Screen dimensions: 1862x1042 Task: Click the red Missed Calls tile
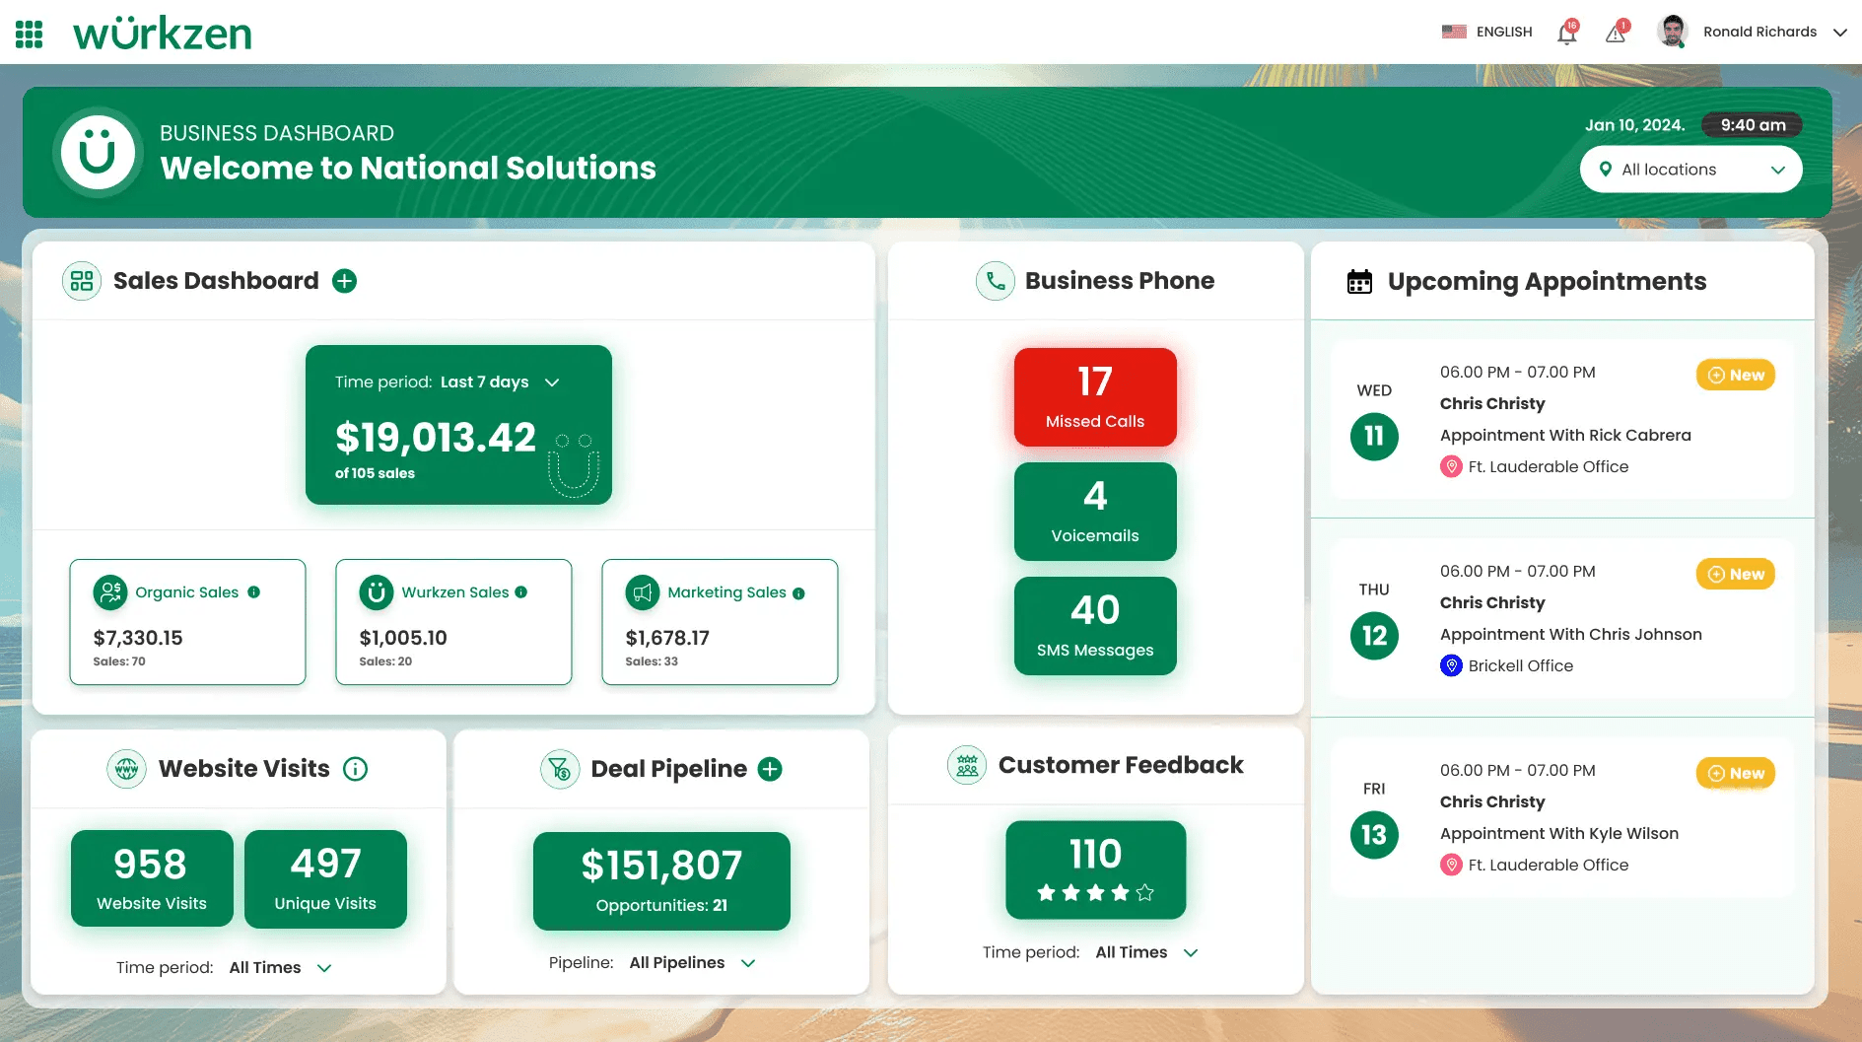pyautogui.click(x=1095, y=397)
